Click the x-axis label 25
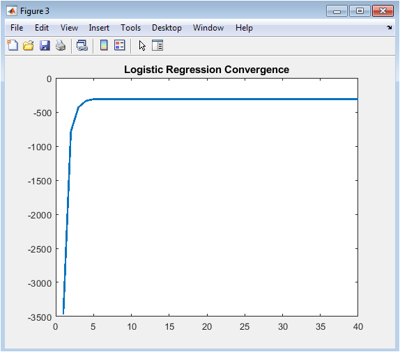 pos(245,326)
